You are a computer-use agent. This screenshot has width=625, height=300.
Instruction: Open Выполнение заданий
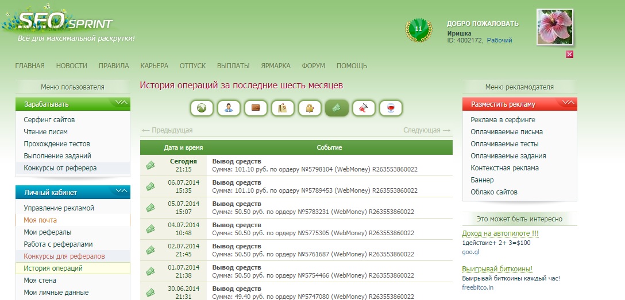pyautogui.click(x=57, y=155)
